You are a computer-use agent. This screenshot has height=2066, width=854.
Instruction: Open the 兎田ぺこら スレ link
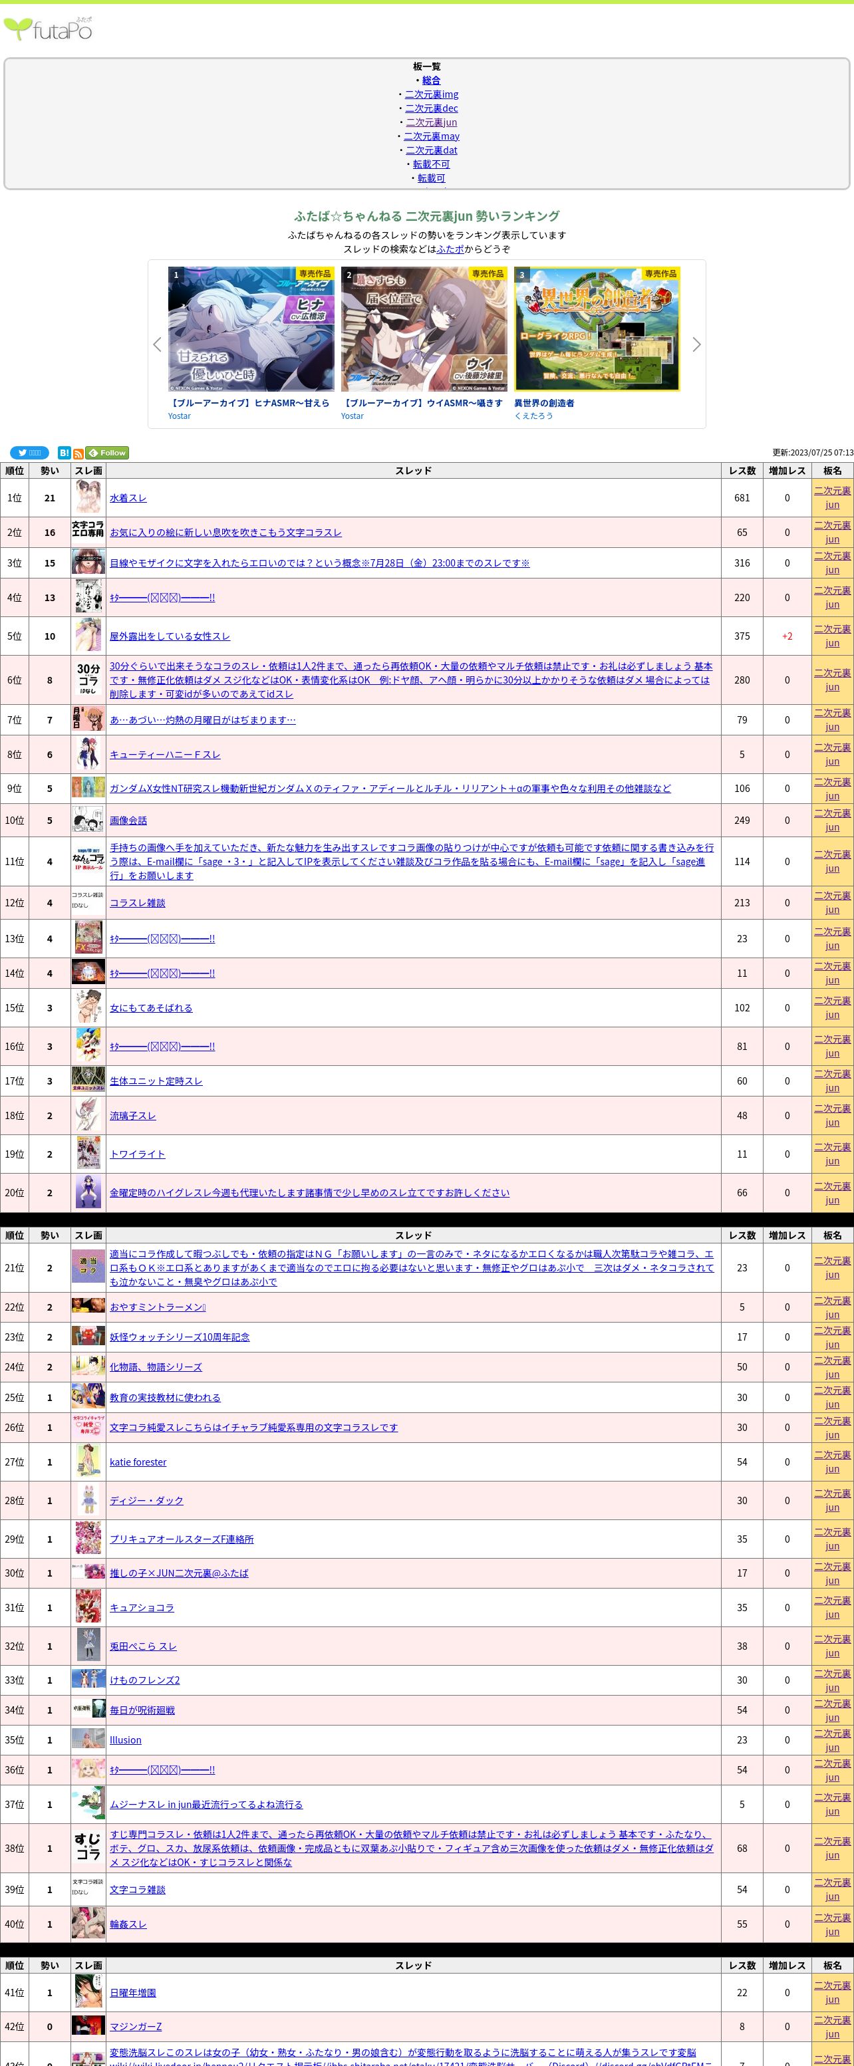[x=143, y=1646]
